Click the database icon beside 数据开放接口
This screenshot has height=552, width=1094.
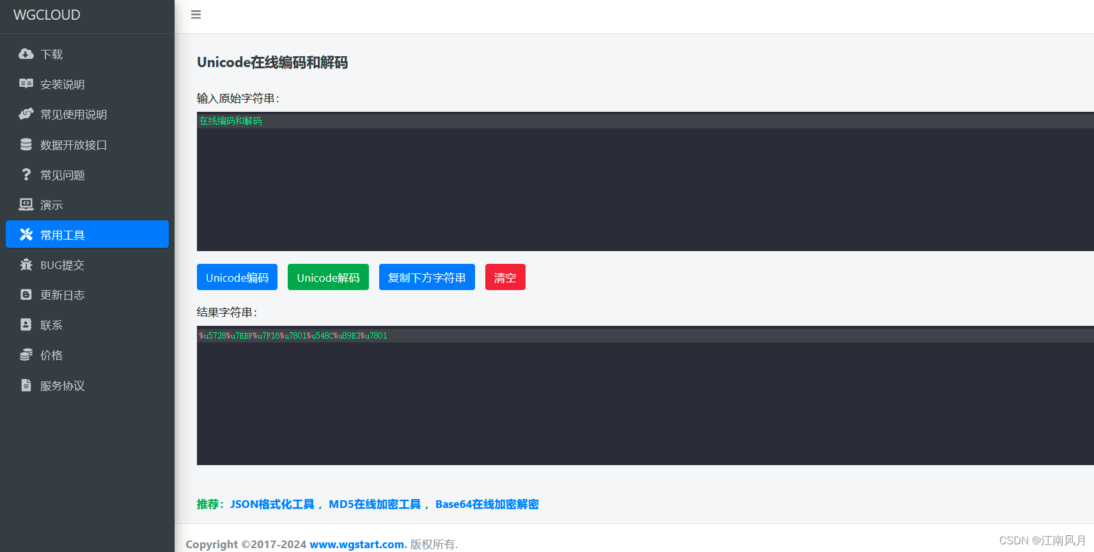[26, 144]
